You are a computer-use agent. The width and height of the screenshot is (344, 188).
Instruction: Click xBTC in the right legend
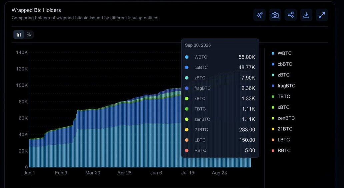coord(283,107)
